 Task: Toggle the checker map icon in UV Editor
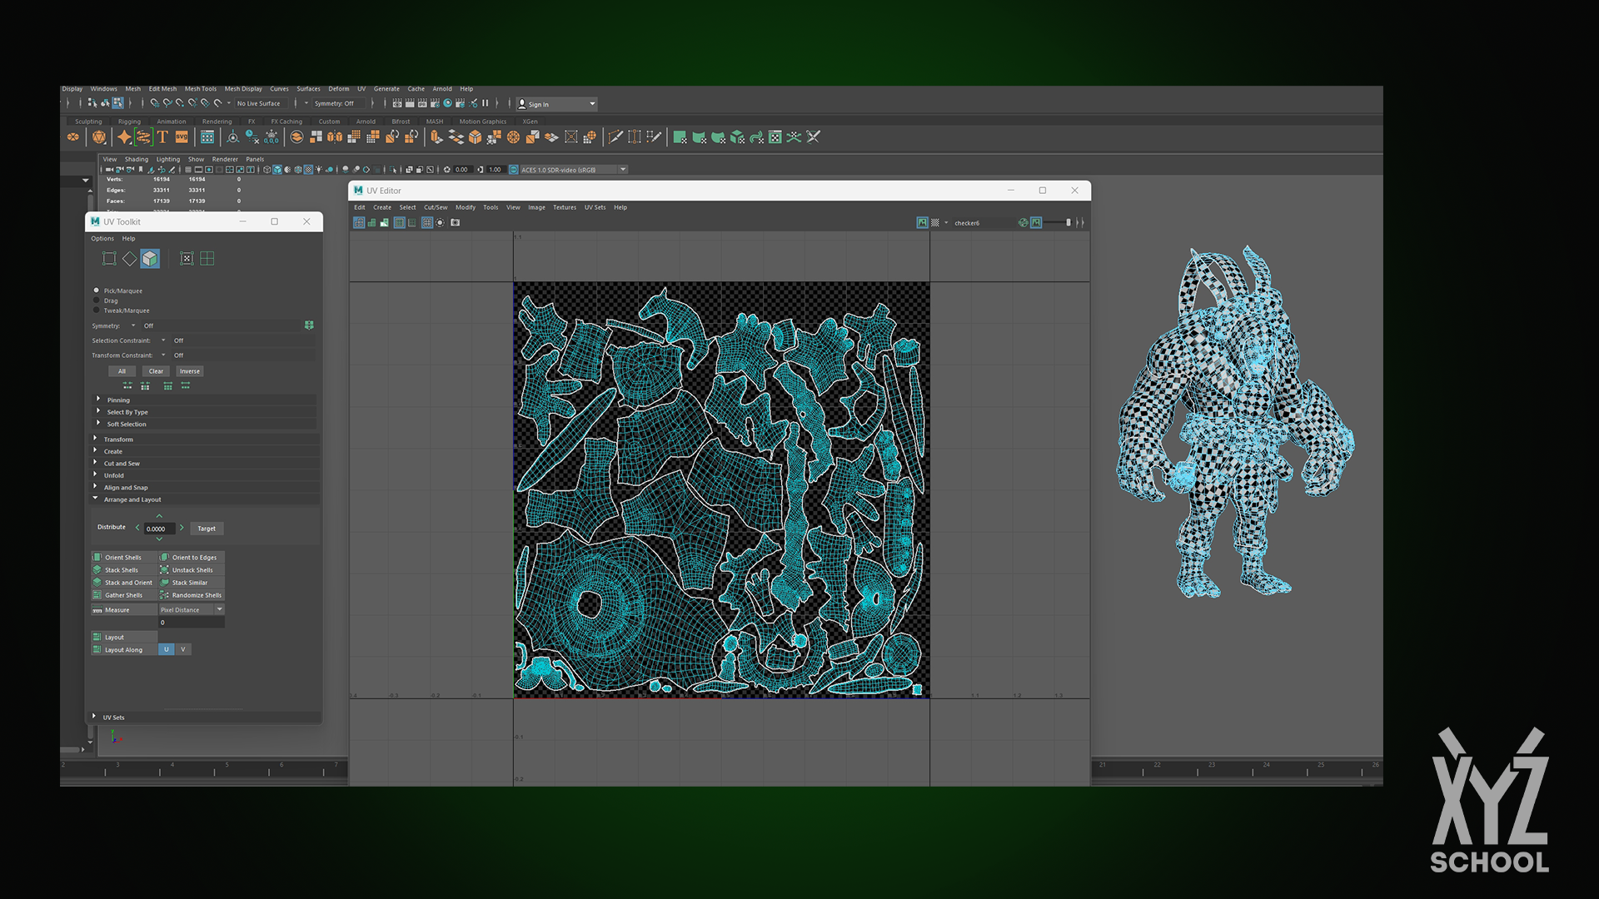(934, 223)
